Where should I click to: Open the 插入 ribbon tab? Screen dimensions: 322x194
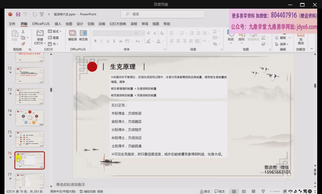click(58, 24)
